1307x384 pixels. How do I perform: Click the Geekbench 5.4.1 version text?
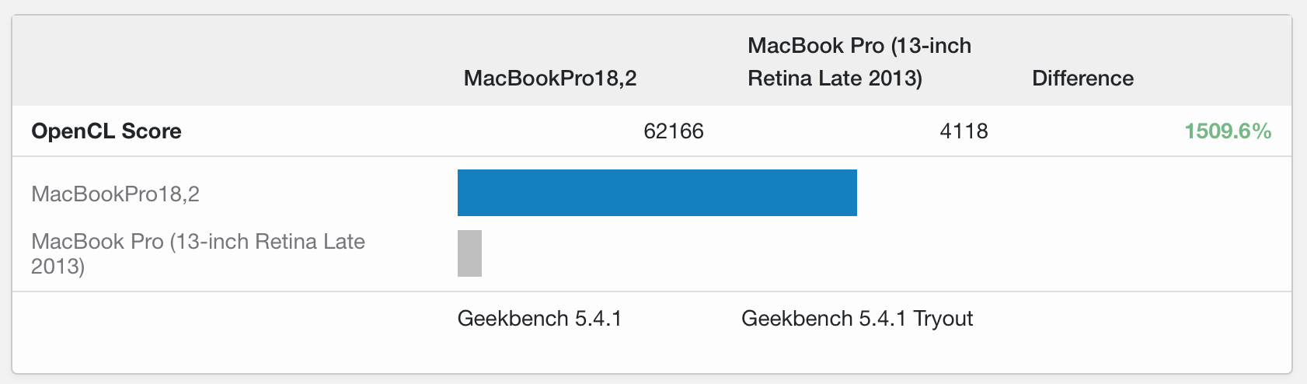[539, 319]
